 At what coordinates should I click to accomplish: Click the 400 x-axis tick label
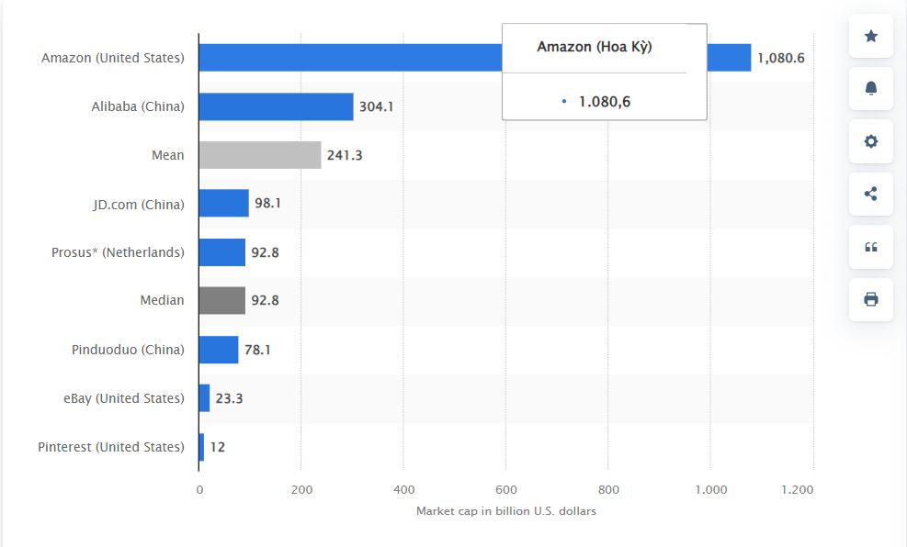coord(403,490)
